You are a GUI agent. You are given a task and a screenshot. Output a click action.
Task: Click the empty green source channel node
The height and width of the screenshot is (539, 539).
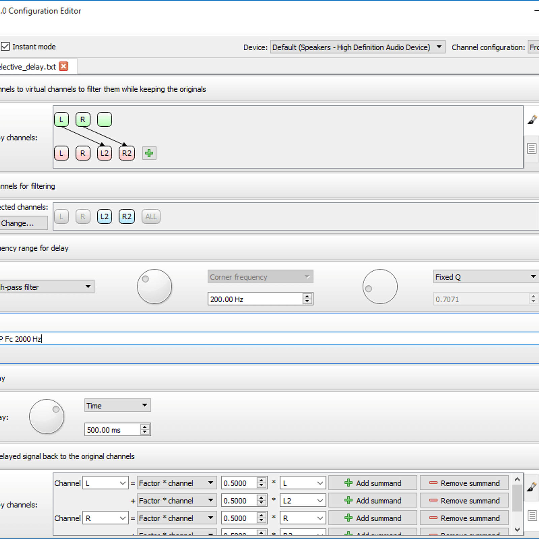104,120
